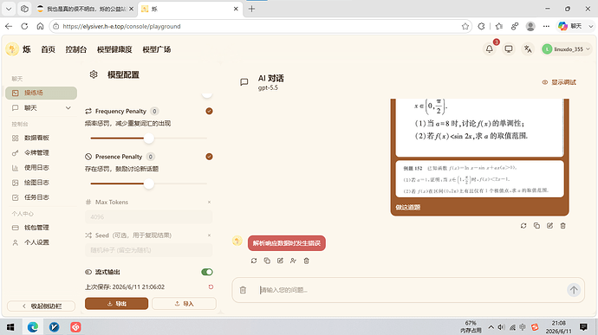The width and height of the screenshot is (598, 335).
Task: Adjust the Presence Penalty slider handle
Action: (x=149, y=184)
